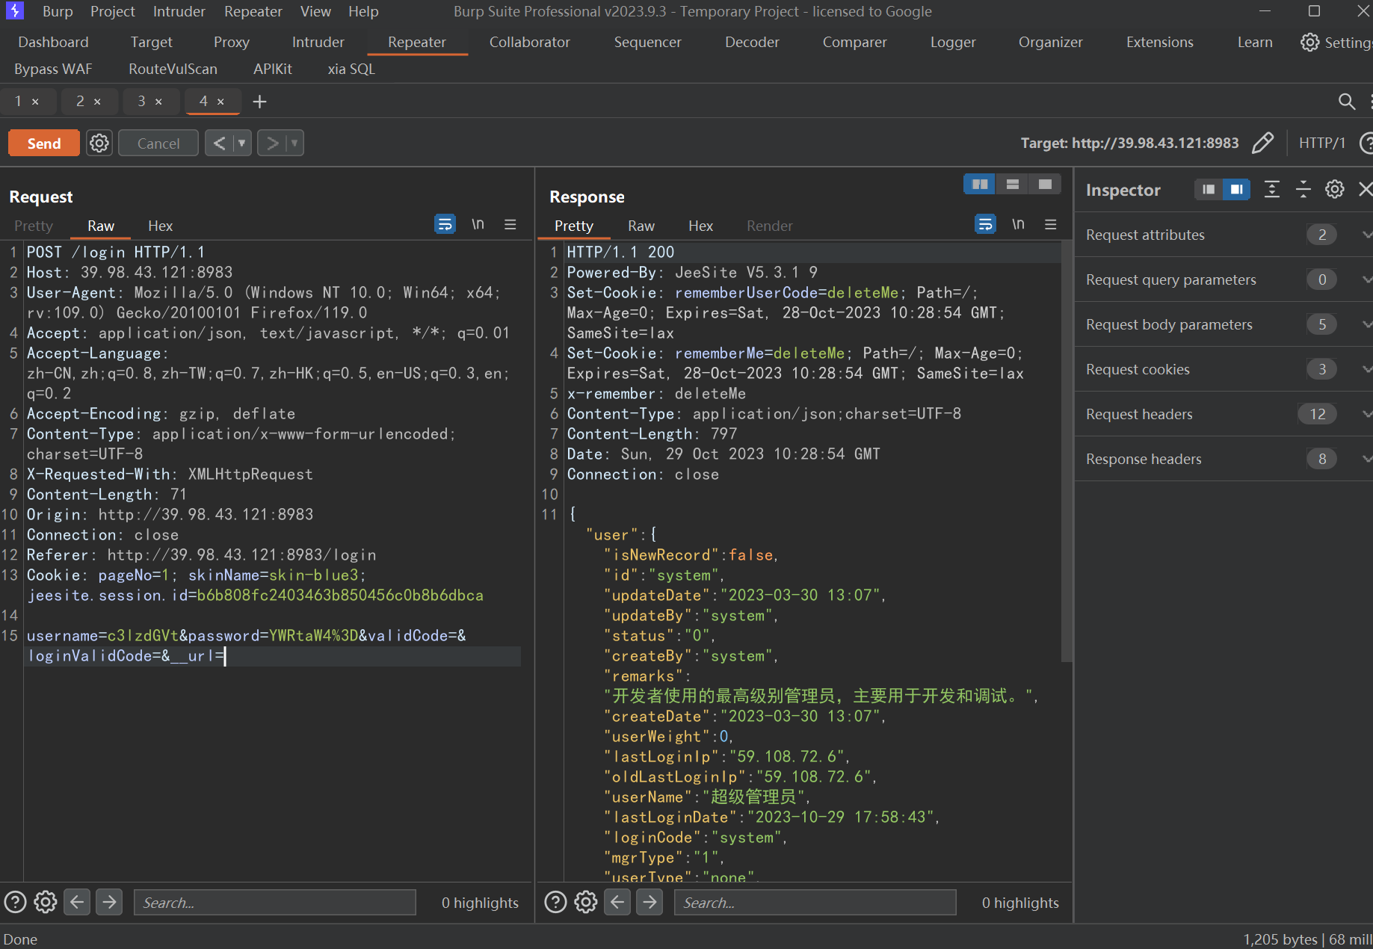Go forward to next request in history
Screen dimensions: 1373x949
click(x=273, y=143)
